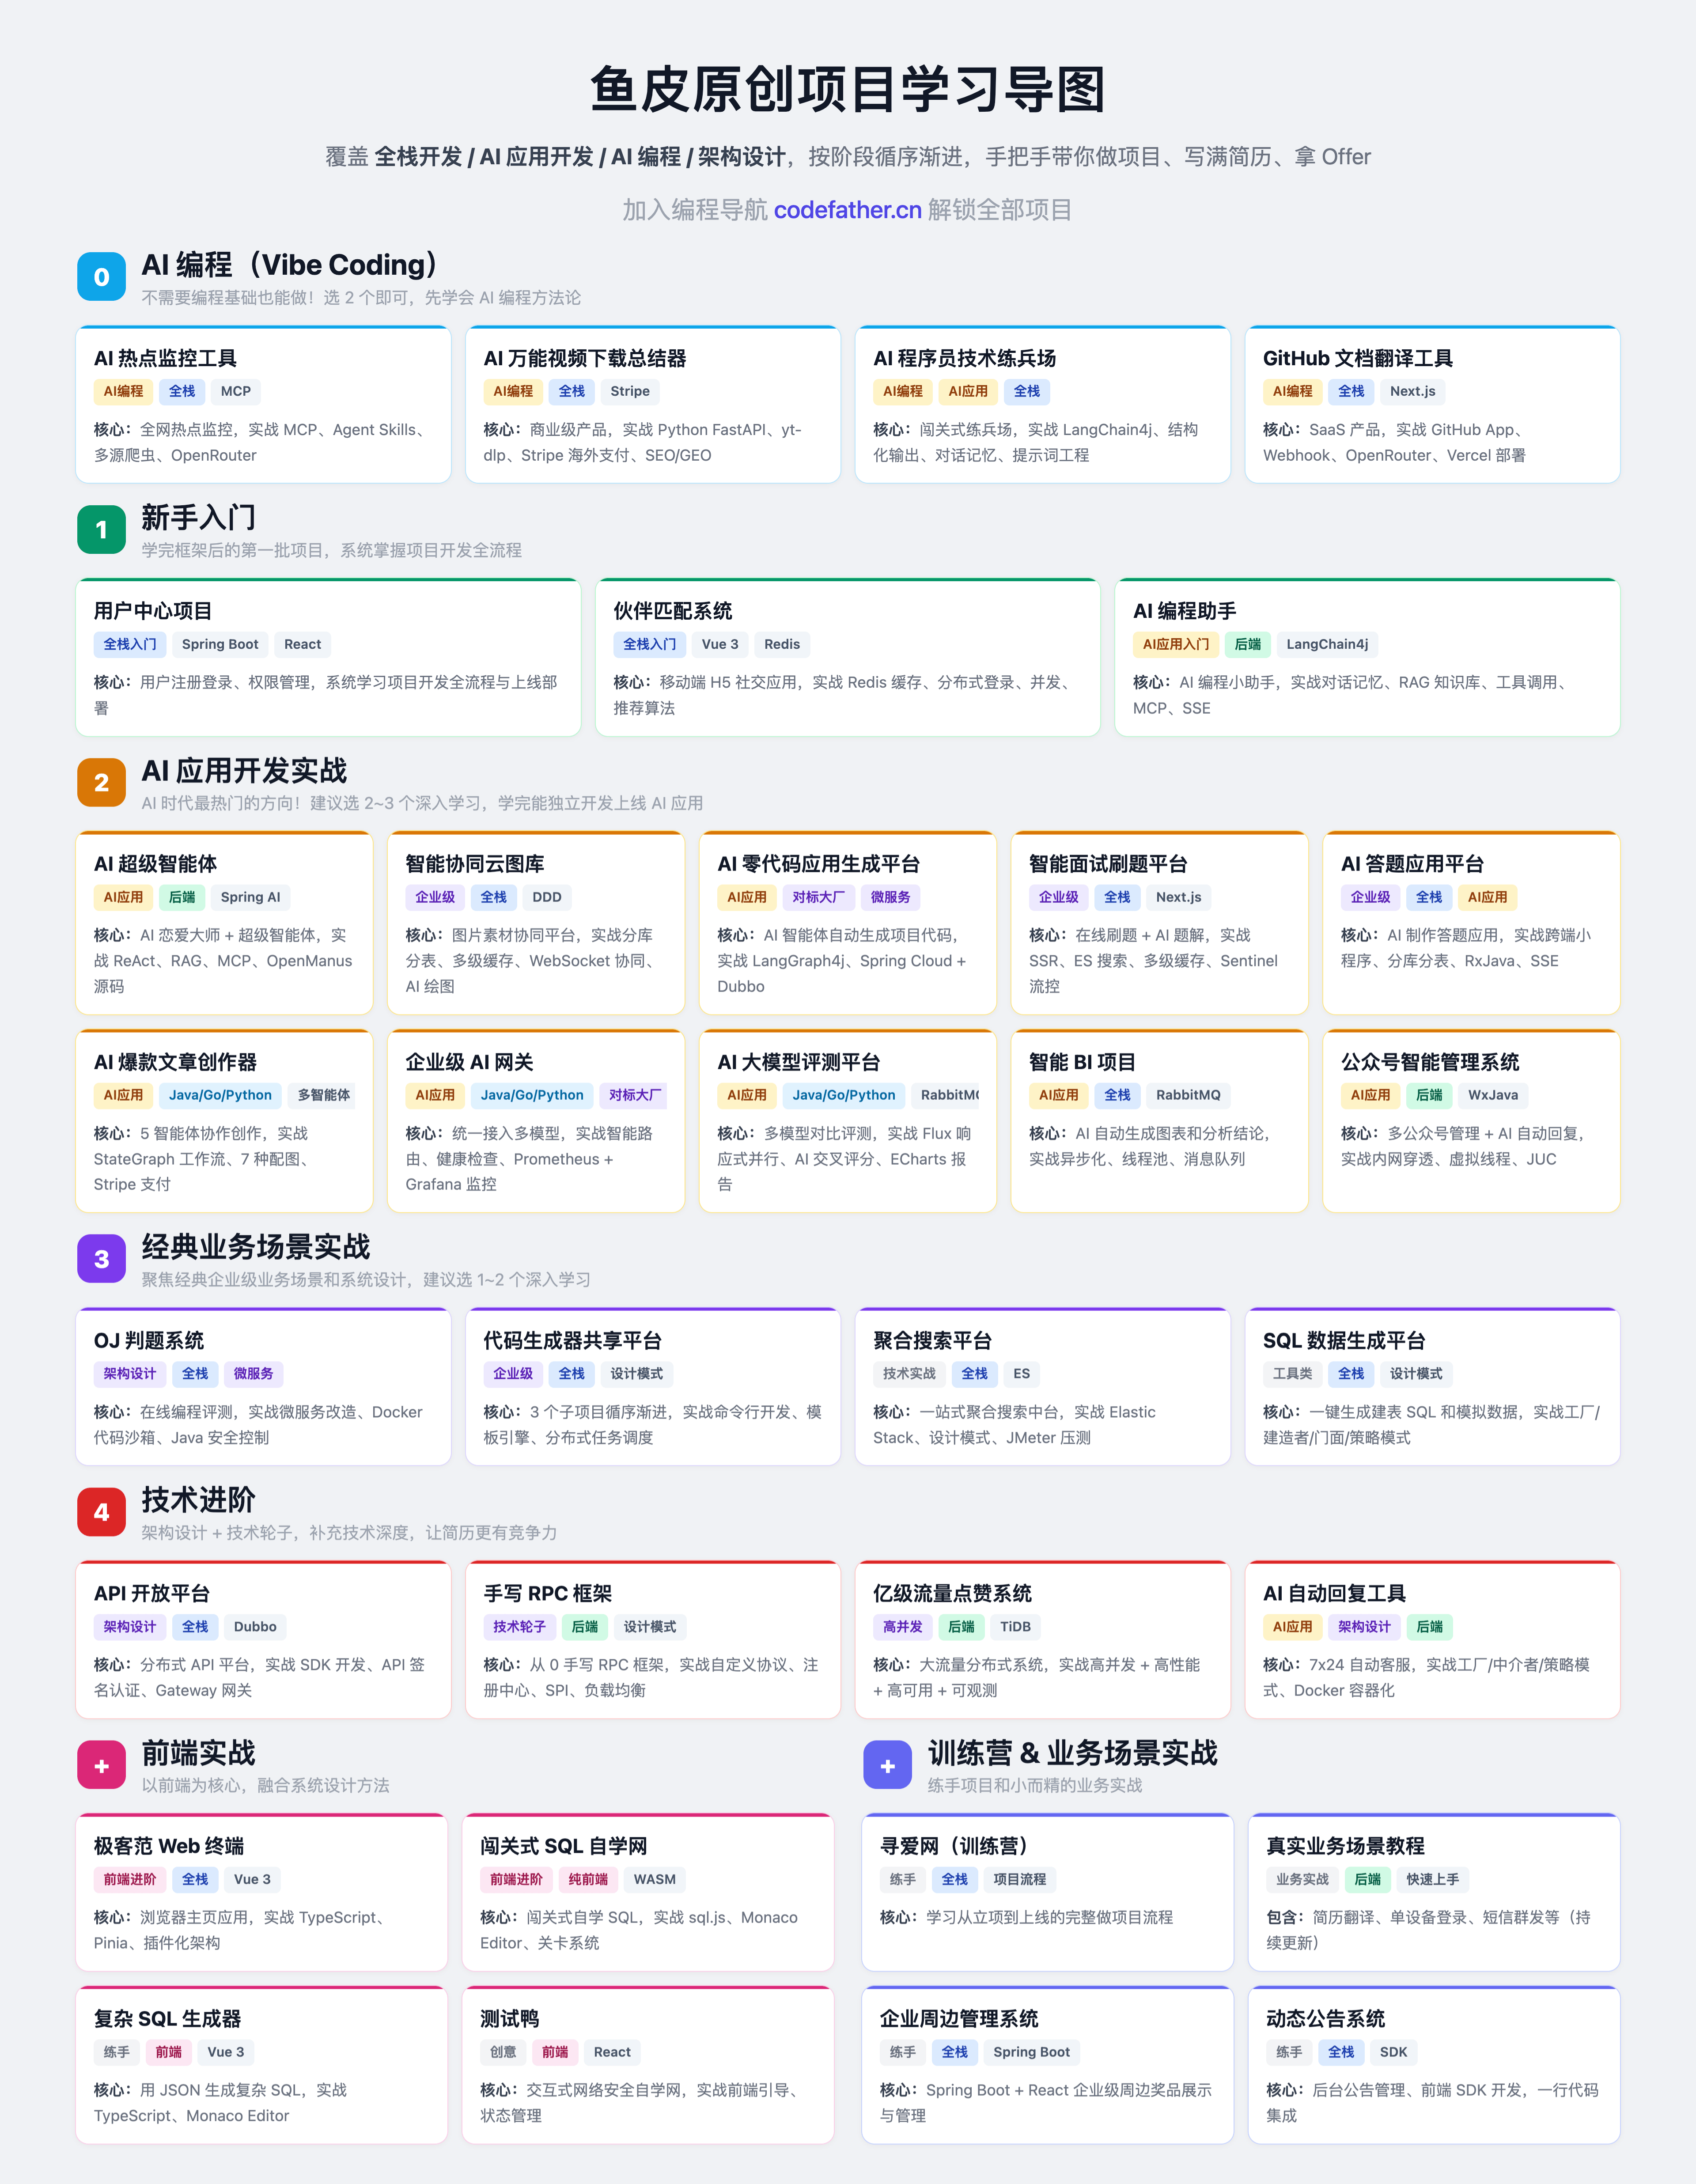Click the page title 鱼皮原创项目学习导图
1696x2184 pixels.
[x=848, y=90]
